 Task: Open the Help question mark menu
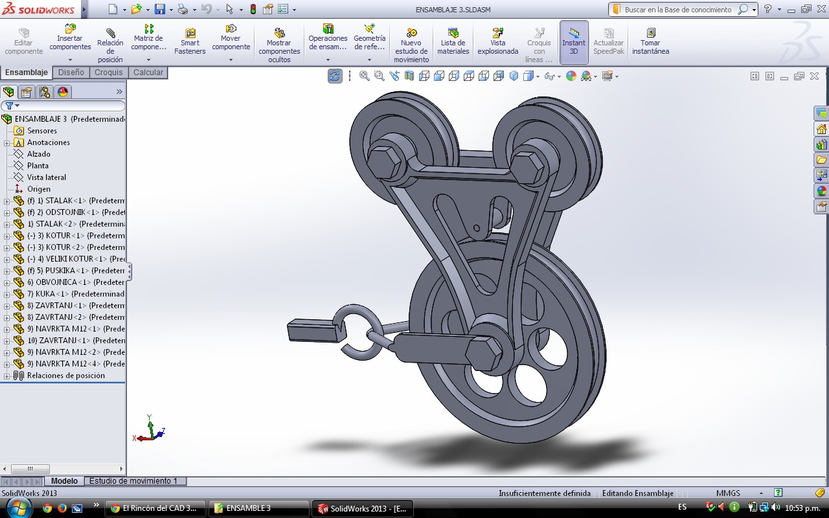tap(767, 9)
